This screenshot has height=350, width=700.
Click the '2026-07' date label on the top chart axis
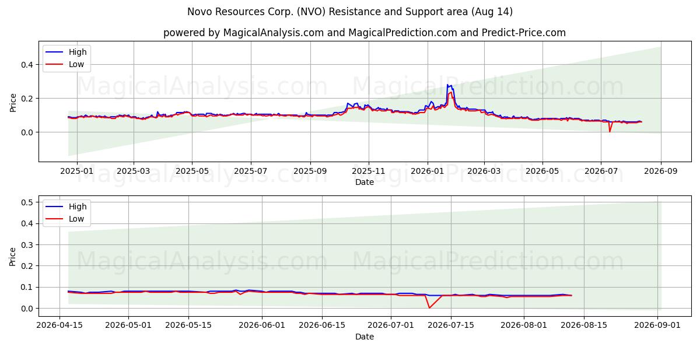pyautogui.click(x=601, y=171)
